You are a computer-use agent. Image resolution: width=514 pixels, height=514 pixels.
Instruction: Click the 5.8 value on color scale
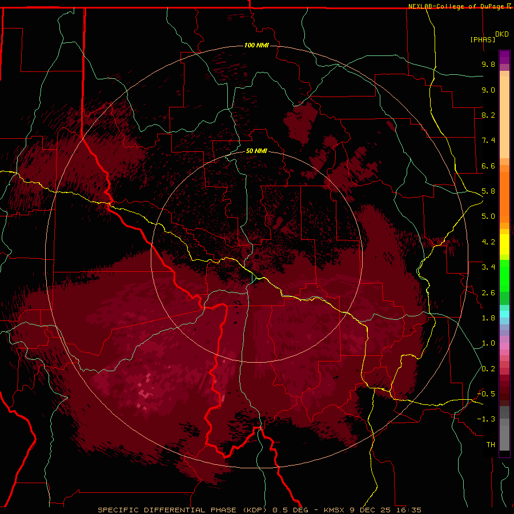point(488,191)
